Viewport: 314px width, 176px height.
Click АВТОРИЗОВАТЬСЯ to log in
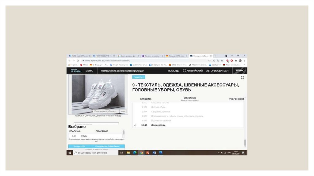click(x=217, y=71)
